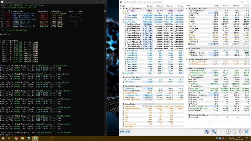
Task: Open HWiNFO sensor settings gear icon
Action: (x=240, y=132)
